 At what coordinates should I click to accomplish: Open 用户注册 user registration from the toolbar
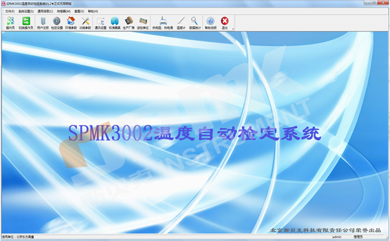coord(43,22)
